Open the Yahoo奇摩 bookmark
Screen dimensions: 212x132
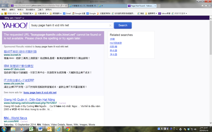coord(164,13)
